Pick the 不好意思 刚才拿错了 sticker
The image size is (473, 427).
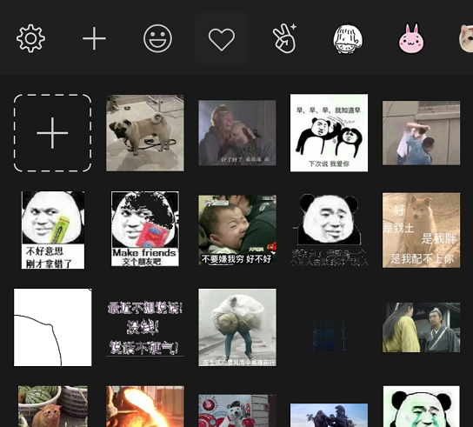[53, 230]
